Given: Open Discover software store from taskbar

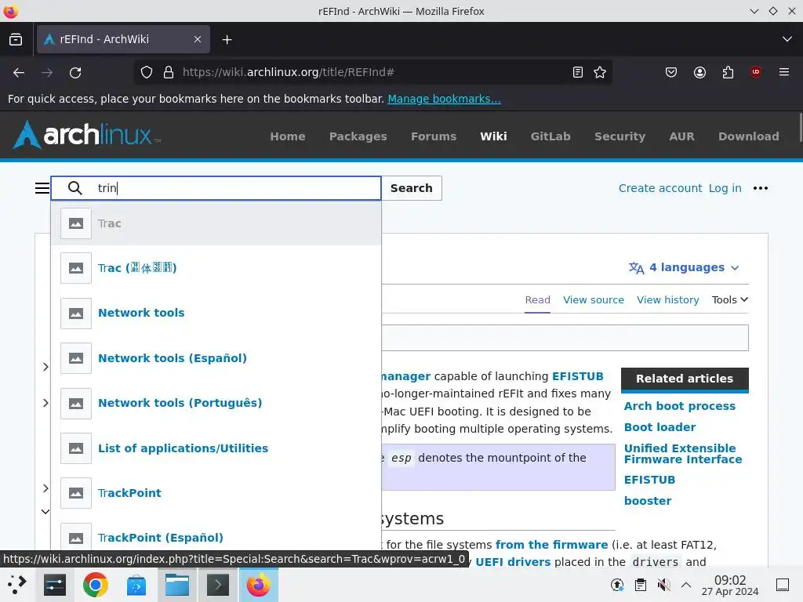Looking at the screenshot, I should tap(136, 585).
